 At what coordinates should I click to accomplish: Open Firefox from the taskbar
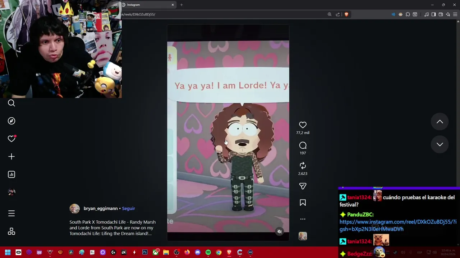point(187,252)
